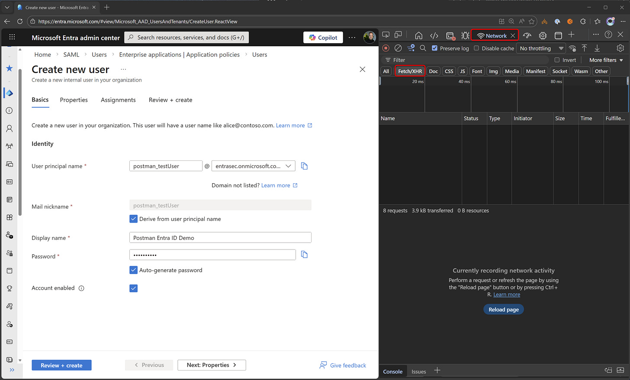Open quick view plus beside Issues

(437, 370)
